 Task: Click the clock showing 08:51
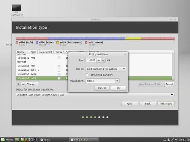[x=182, y=140]
